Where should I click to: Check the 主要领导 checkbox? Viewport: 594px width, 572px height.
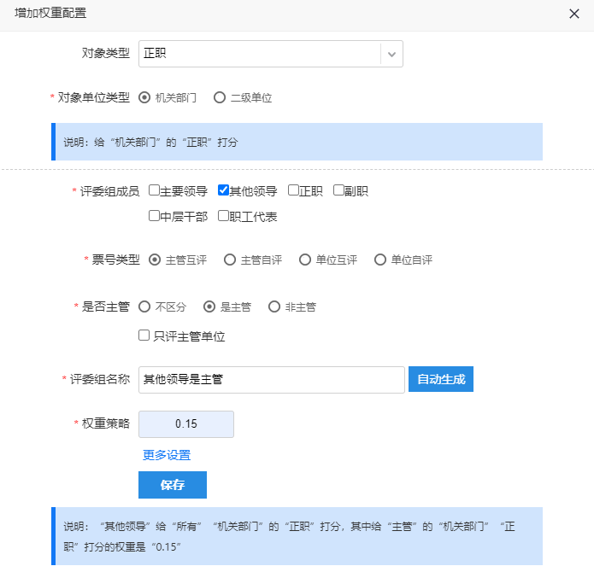point(154,190)
